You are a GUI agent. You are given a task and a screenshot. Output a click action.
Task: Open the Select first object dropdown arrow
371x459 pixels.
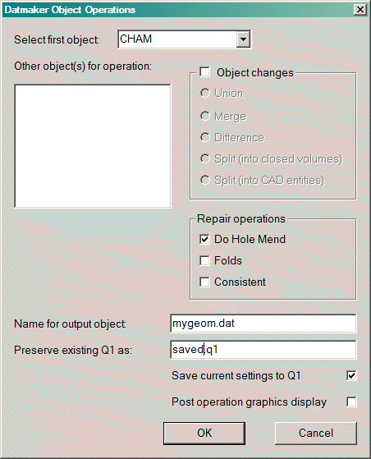click(243, 39)
